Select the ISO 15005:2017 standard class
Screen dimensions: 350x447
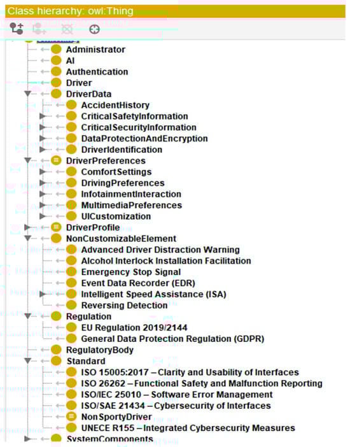coord(190,372)
